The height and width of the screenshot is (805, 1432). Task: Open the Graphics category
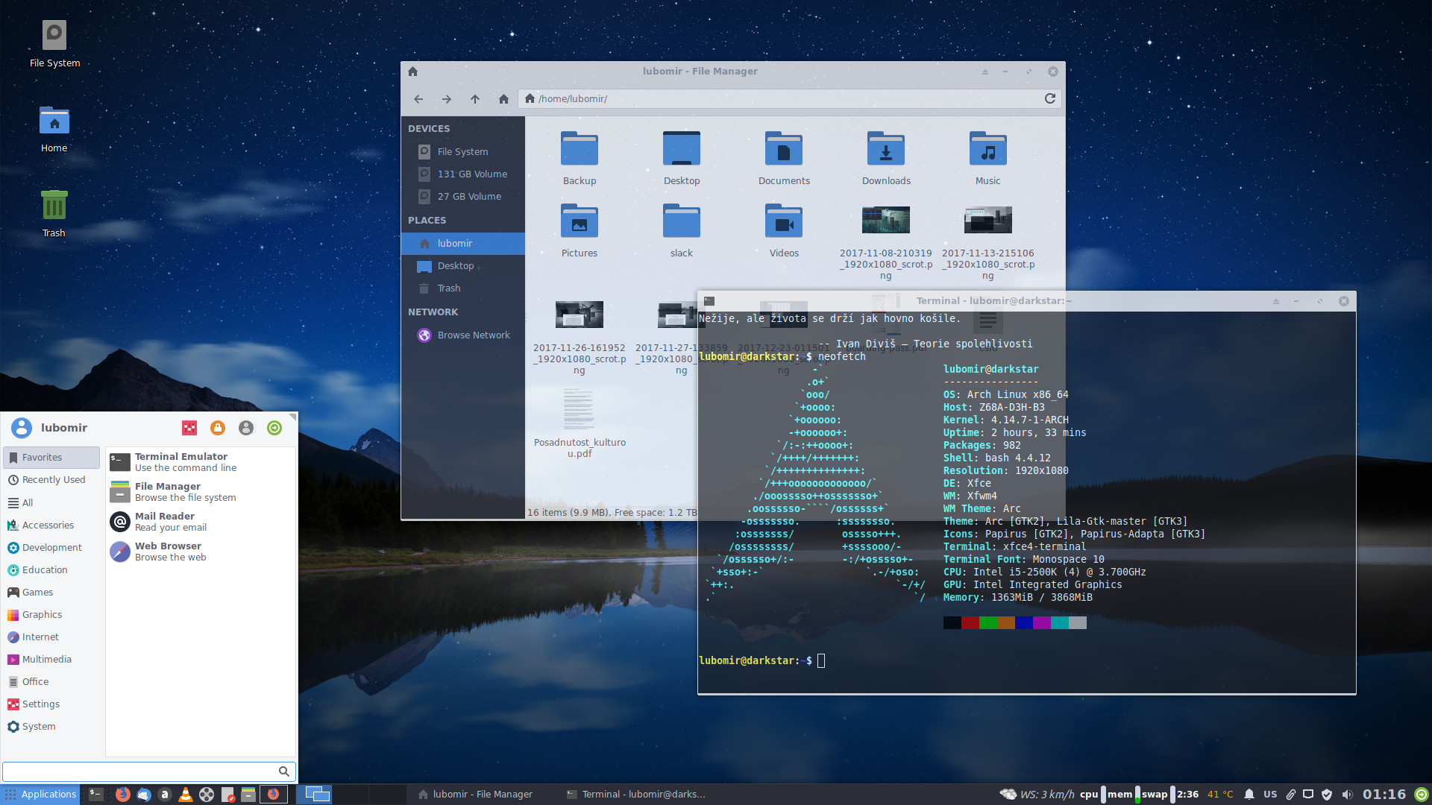coord(51,614)
